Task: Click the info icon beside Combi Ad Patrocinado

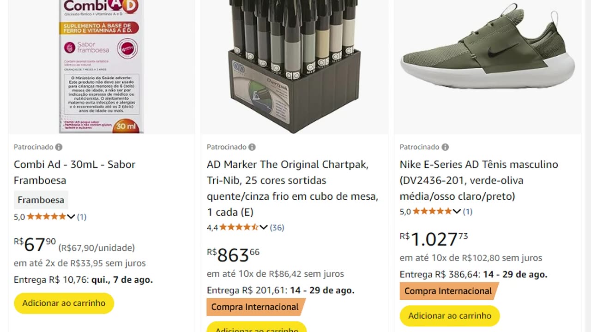Action: click(x=59, y=147)
